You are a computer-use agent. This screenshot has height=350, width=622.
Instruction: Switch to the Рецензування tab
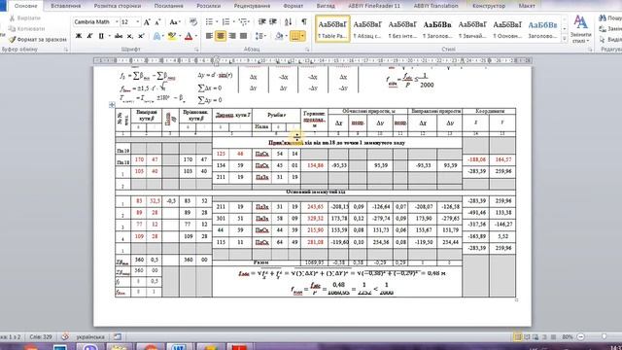[x=252, y=6]
